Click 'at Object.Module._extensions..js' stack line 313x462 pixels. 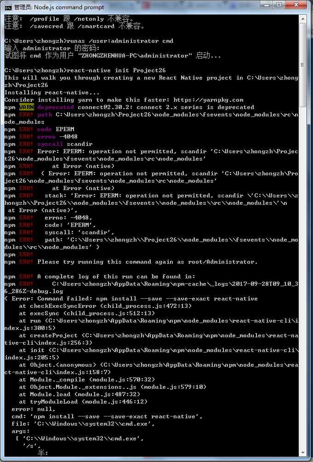click(x=113, y=387)
